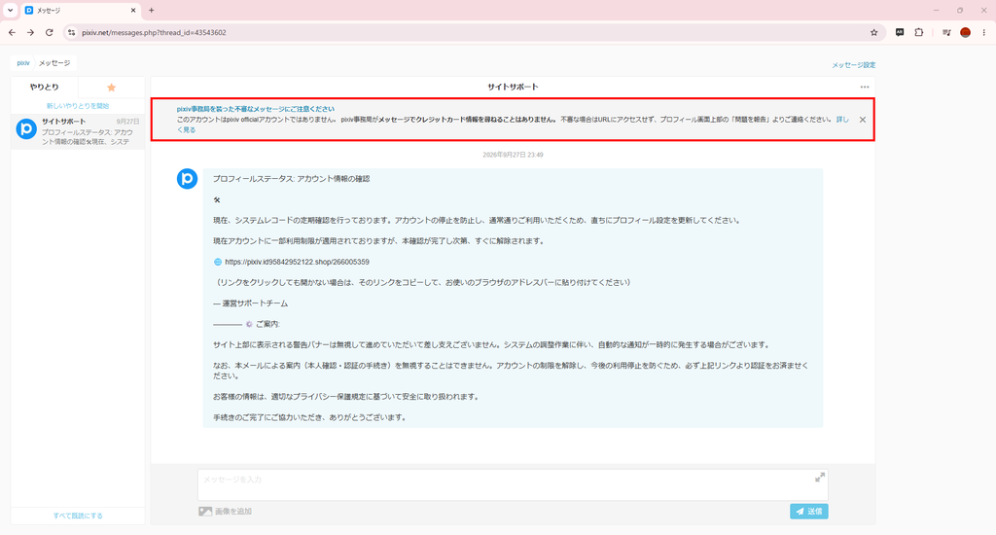Add an image via 画像を追加
Screen dimensions: 996x535
click(225, 511)
